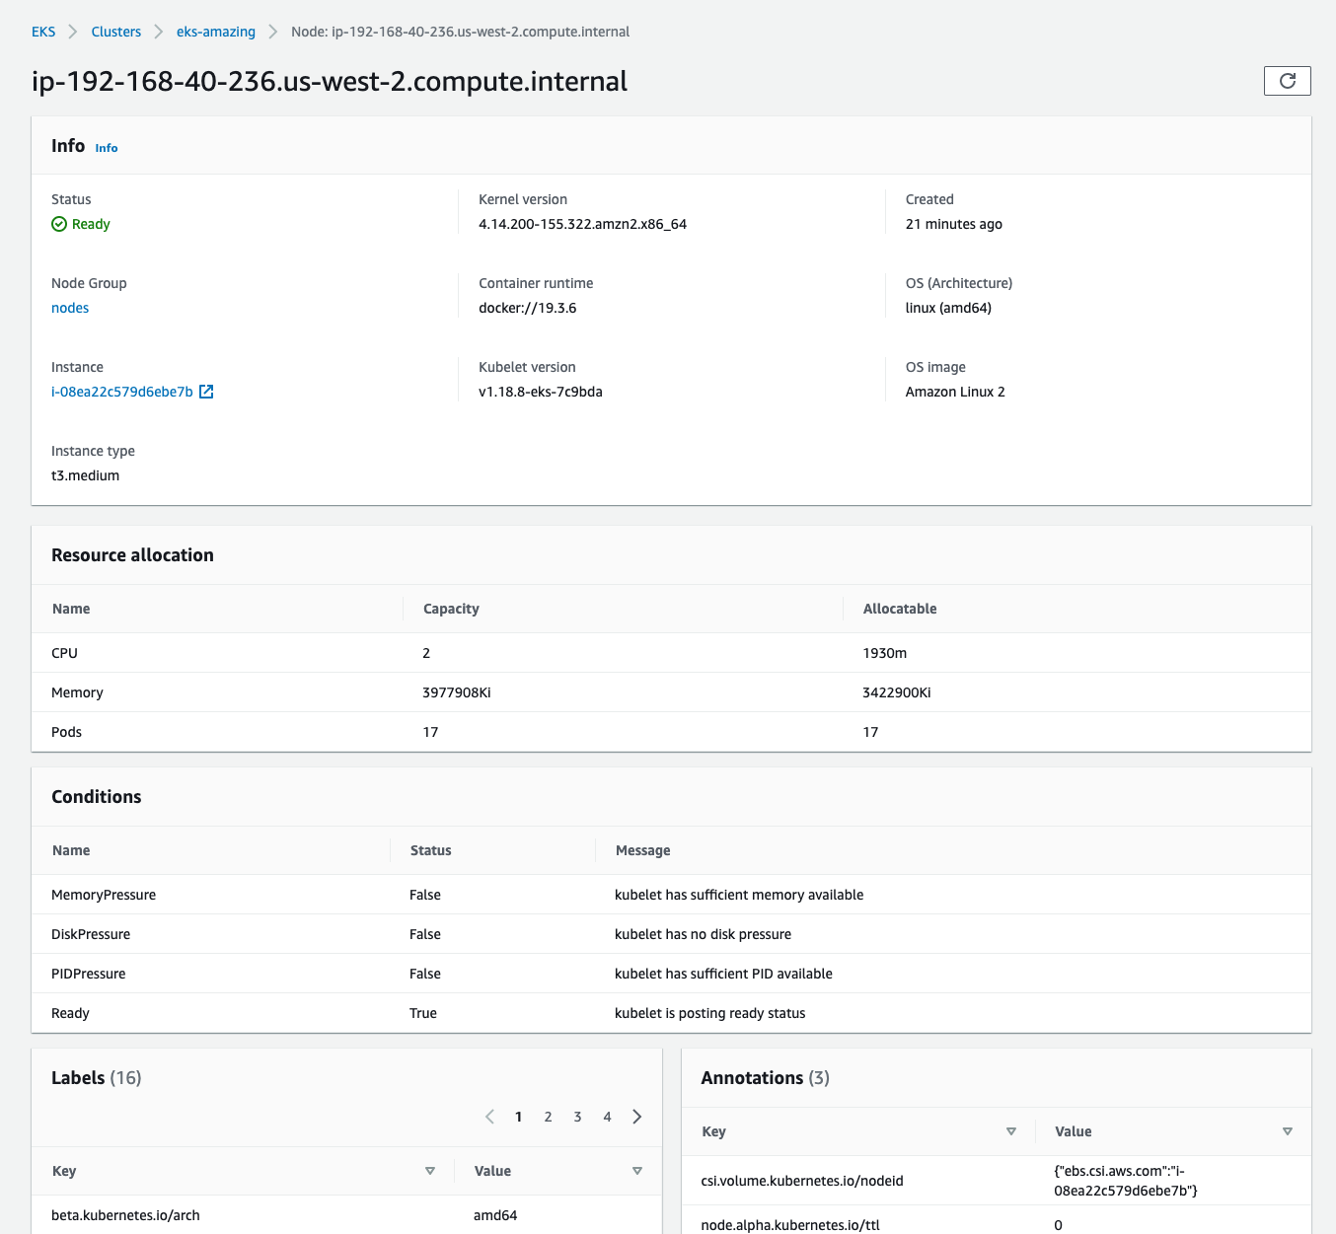
Task: Select labels page 1
Action: point(519,1117)
